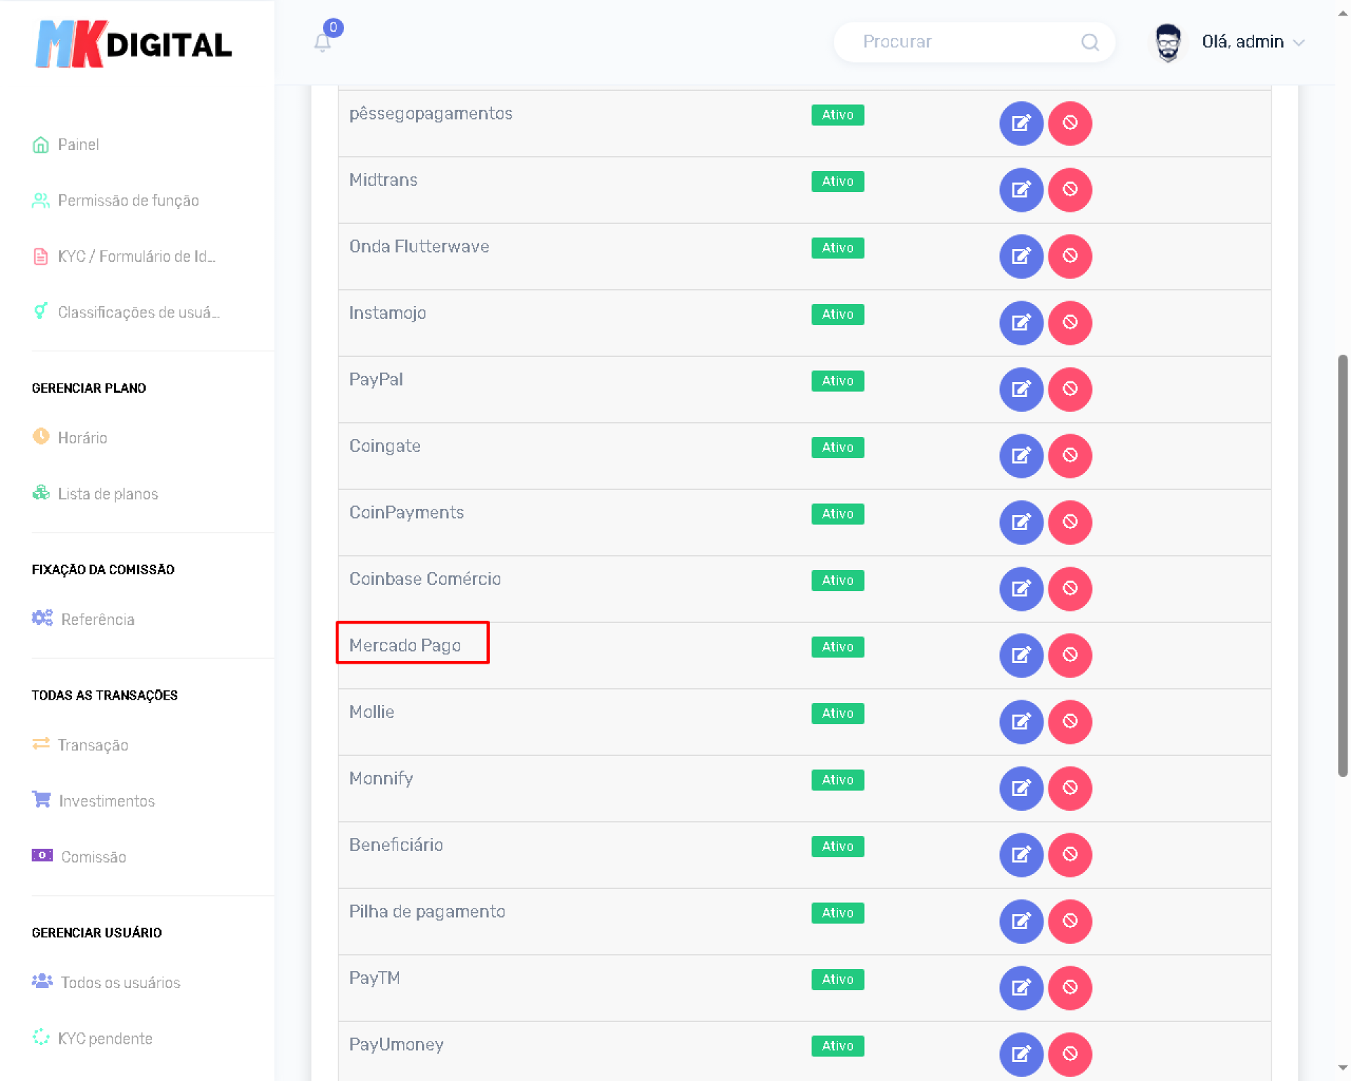Screen dimensions: 1351x1081
Task: Open the Transação menu item
Action: click(92, 745)
